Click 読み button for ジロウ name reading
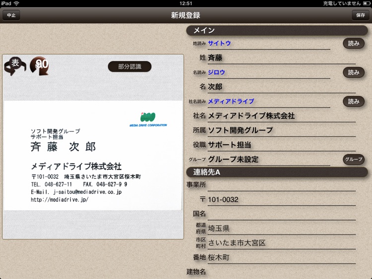Image resolution: width=372 pixels, height=279 pixels. pyautogui.click(x=354, y=72)
